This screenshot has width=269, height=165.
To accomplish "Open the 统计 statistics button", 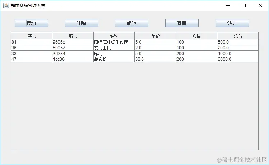I will [232, 23].
